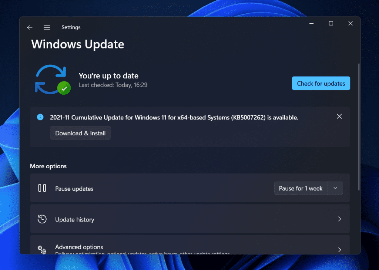Select the Update history clock icon
This screenshot has height=270, width=379.
click(x=42, y=219)
